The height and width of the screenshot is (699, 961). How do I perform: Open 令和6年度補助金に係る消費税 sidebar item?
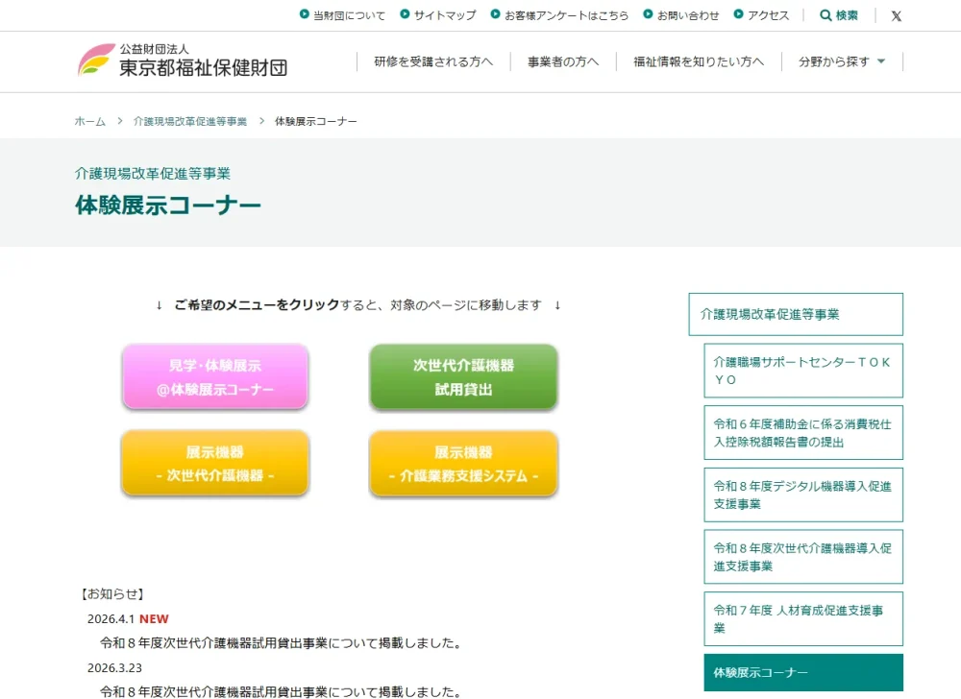pyautogui.click(x=803, y=433)
